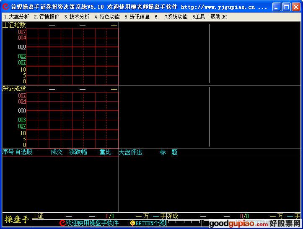Click the 成交 column header
Image resolution: width=303 pixels, height=229 pixels.
tap(57, 152)
